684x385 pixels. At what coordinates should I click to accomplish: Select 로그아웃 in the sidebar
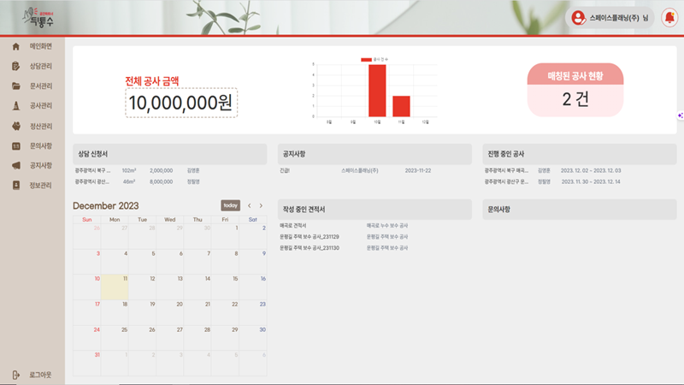(x=32, y=375)
